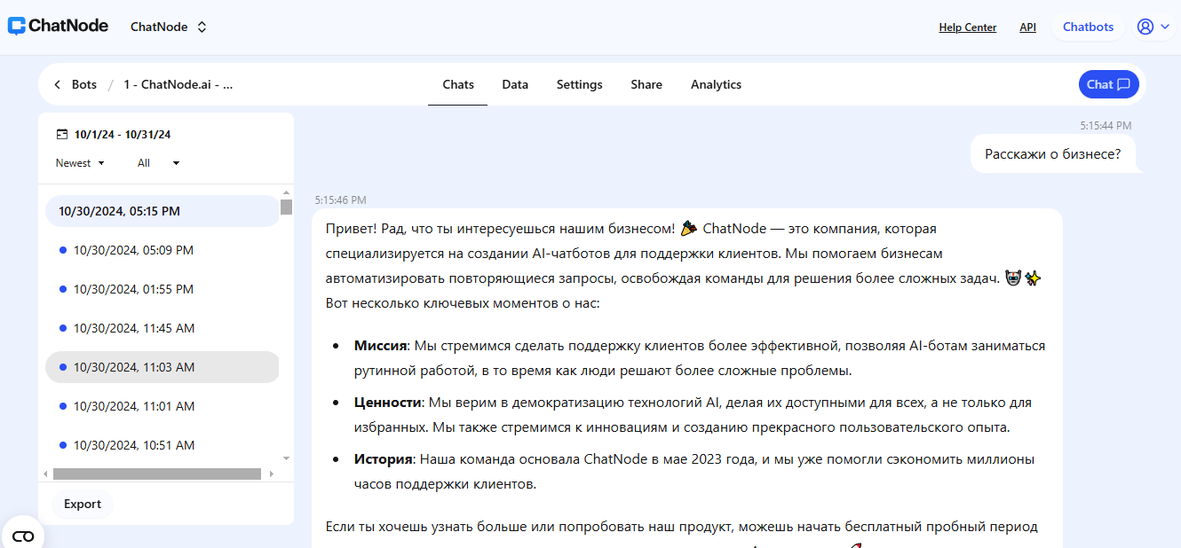
Task: Click chat list horizontal scrollbar thumb
Action: [156, 474]
